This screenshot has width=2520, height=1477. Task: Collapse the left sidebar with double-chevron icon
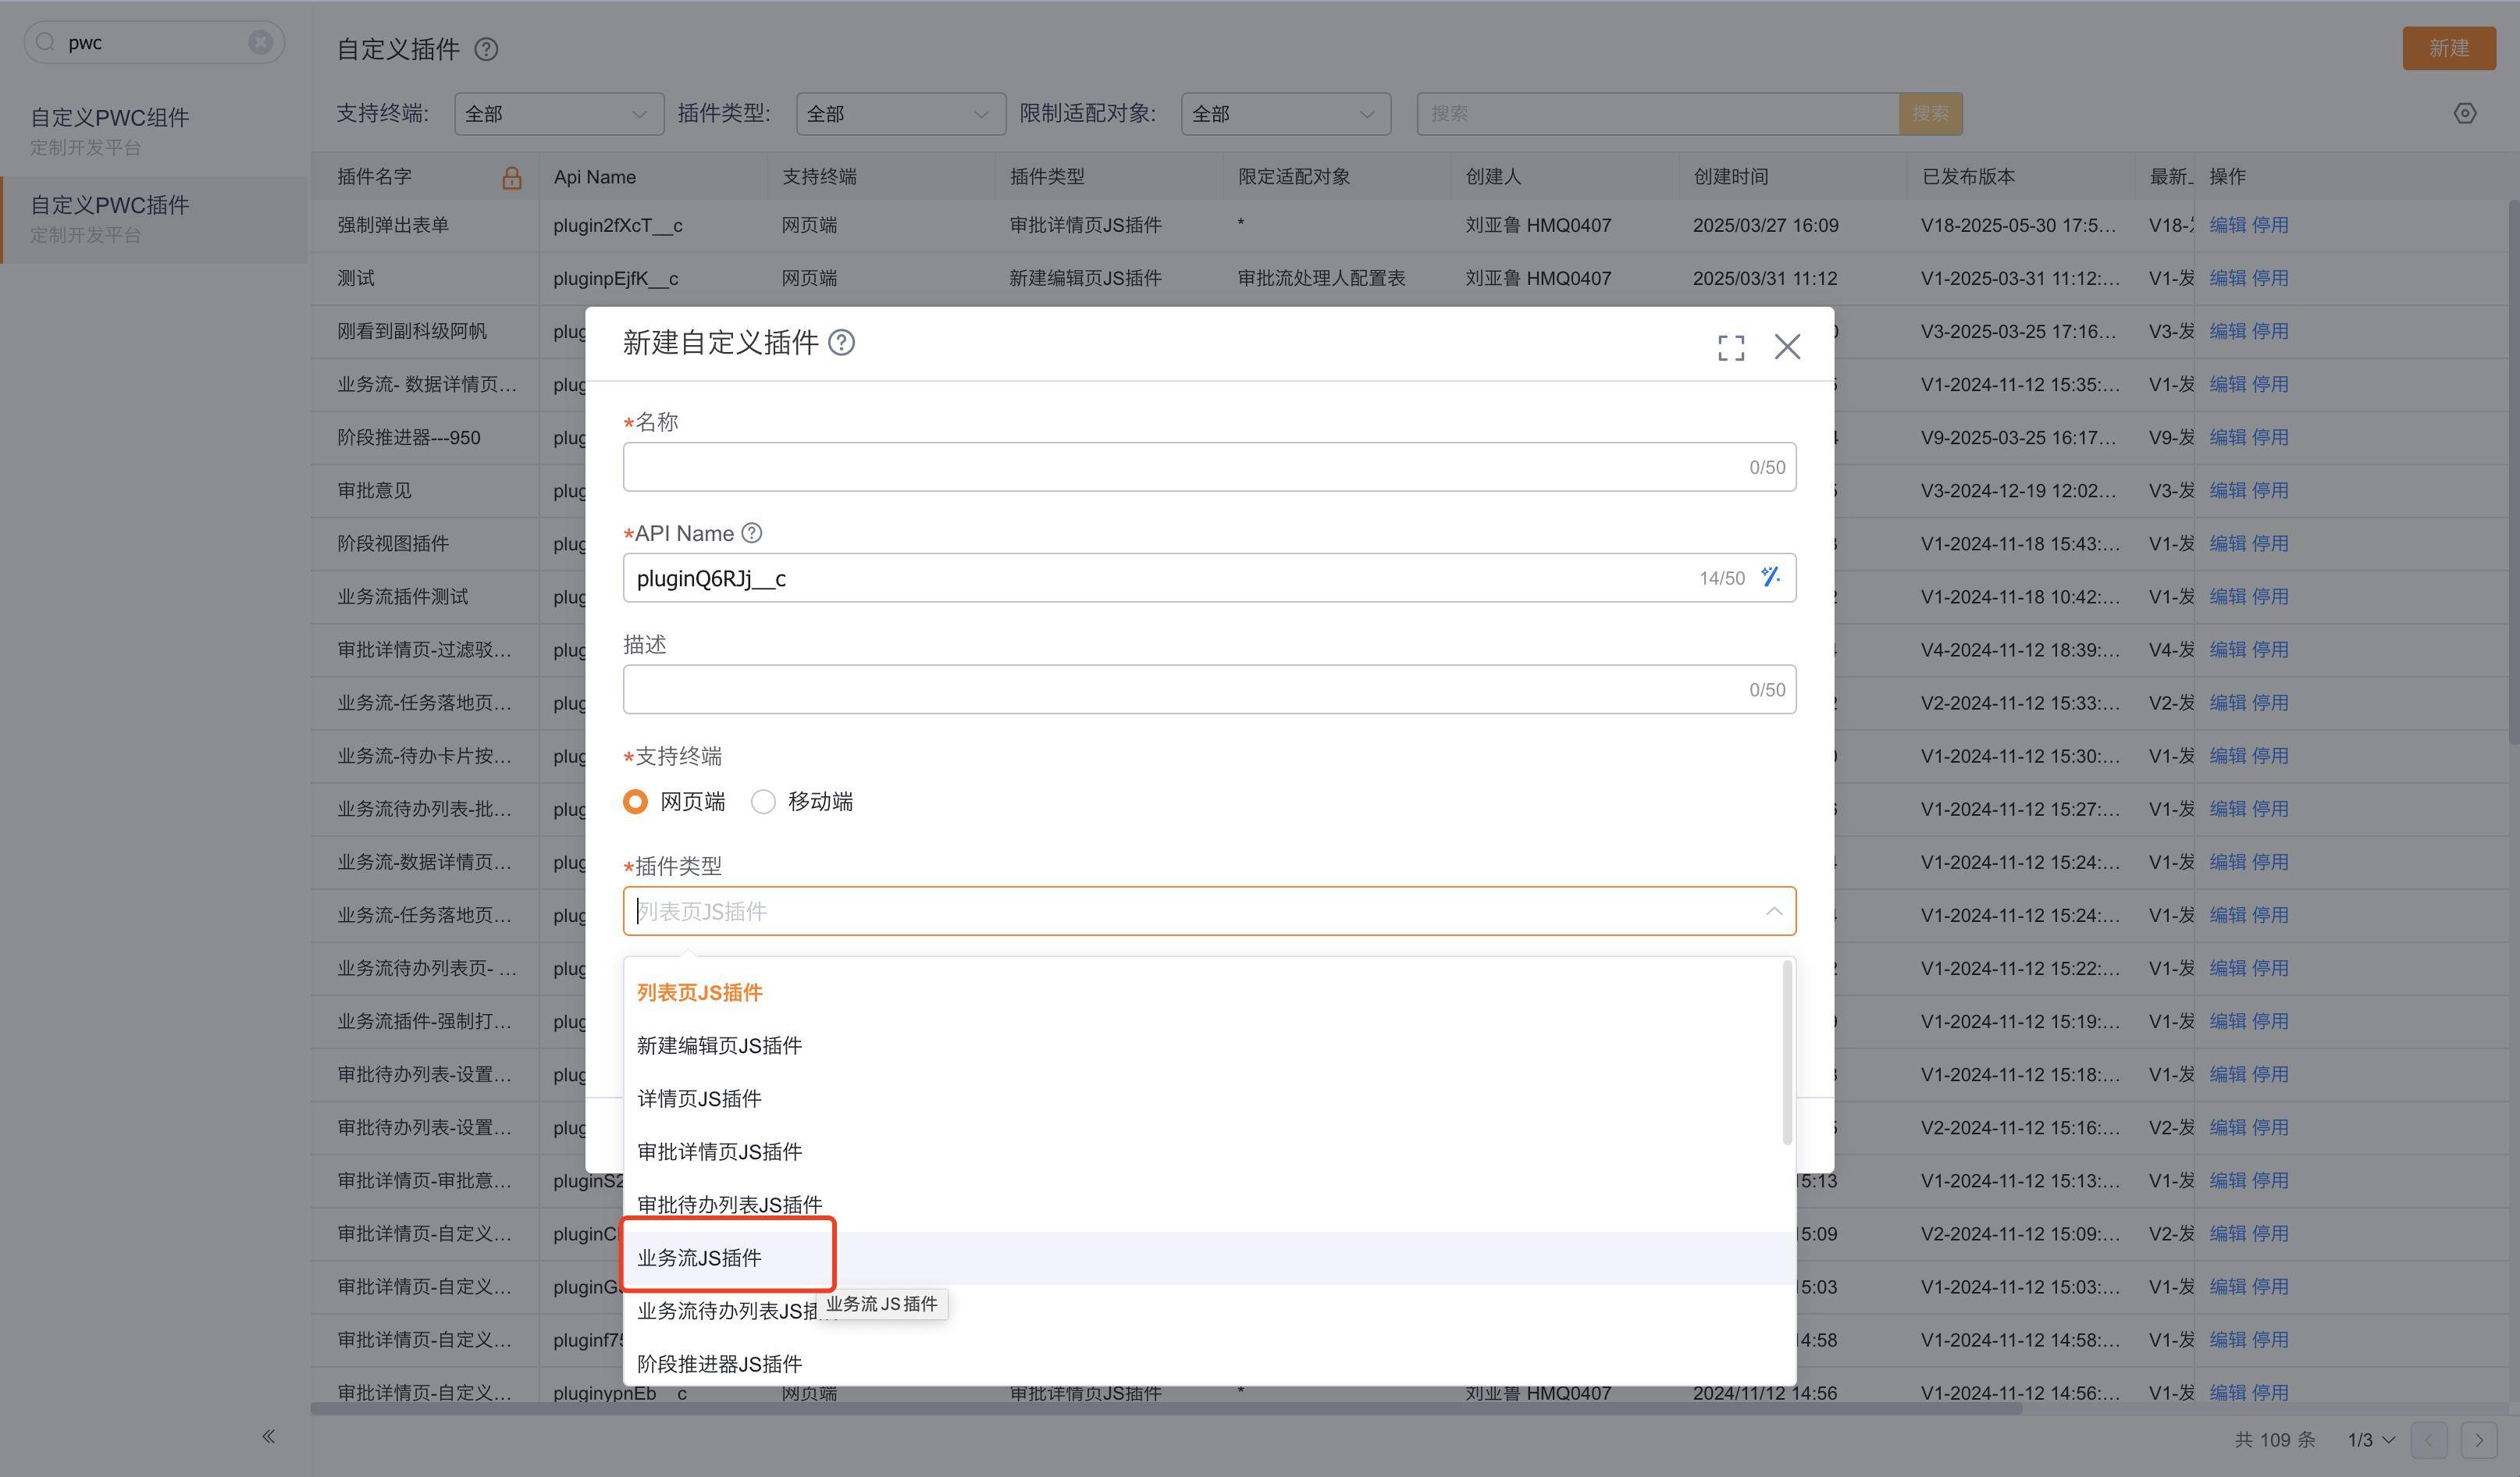tap(268, 1436)
